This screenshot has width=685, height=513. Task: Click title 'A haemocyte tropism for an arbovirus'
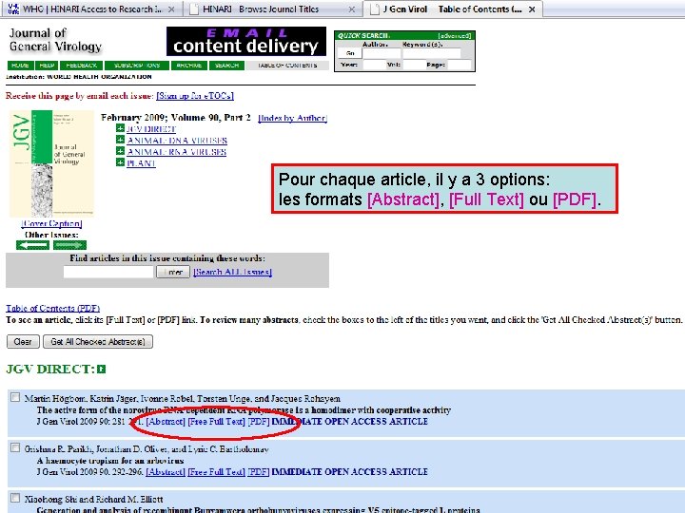tap(110, 460)
